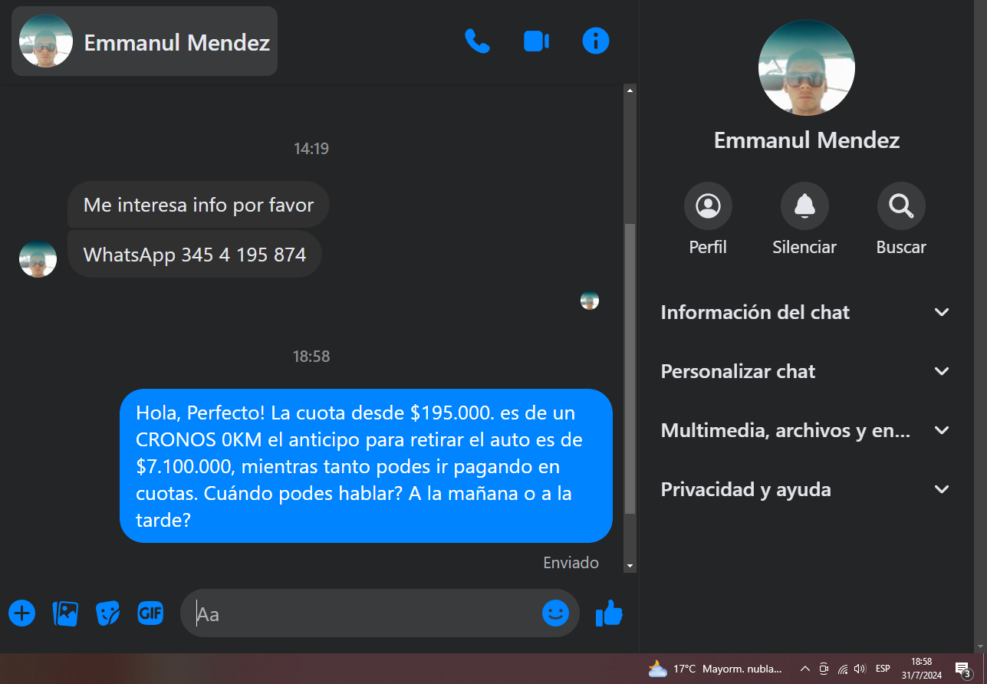Choose a sticker with the sticker icon
The image size is (987, 684).
(107, 613)
